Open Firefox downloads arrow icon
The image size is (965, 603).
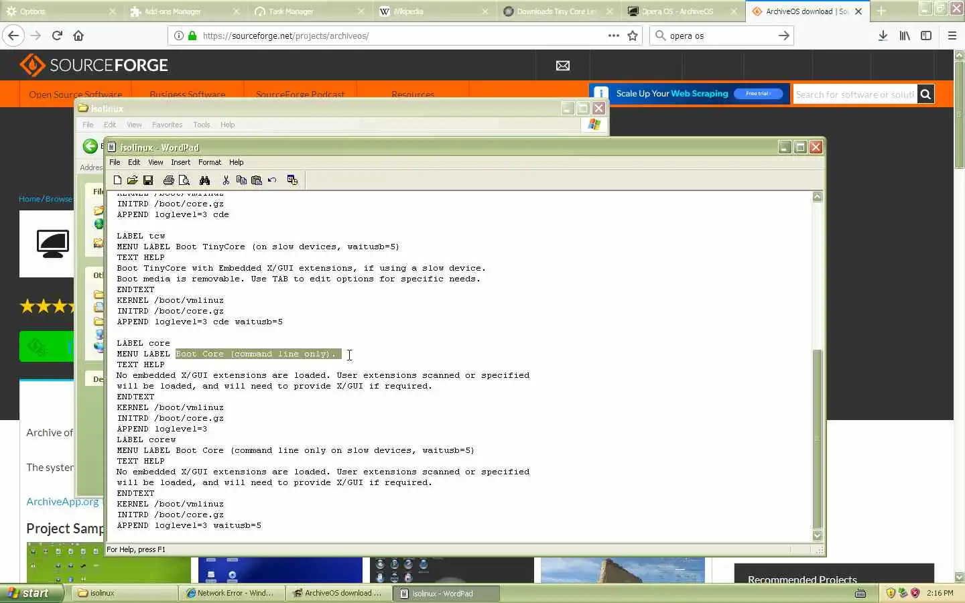tap(883, 36)
